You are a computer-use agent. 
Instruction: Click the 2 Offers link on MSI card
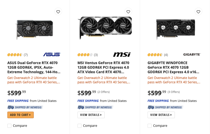point(103,92)
